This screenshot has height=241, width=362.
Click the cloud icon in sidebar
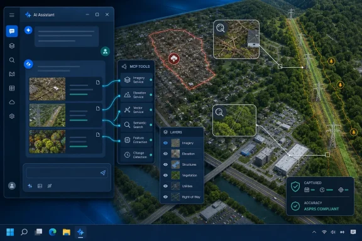pos(12,102)
